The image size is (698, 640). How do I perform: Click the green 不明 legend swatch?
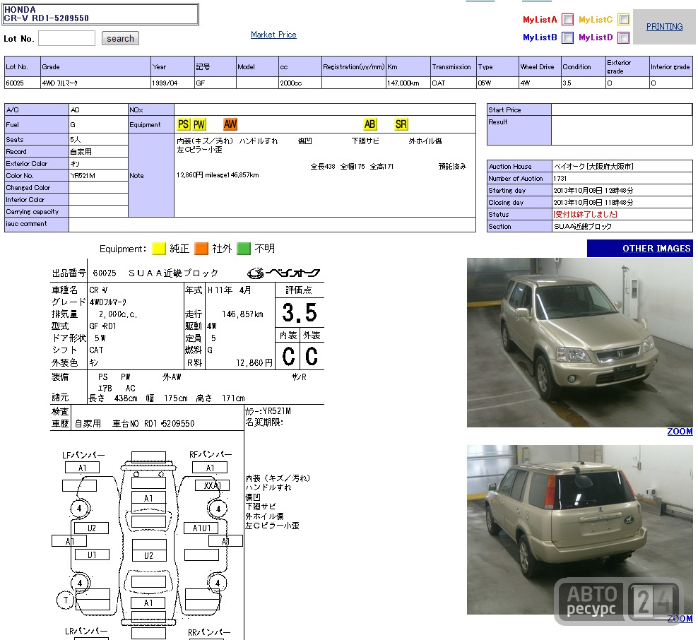tap(244, 249)
